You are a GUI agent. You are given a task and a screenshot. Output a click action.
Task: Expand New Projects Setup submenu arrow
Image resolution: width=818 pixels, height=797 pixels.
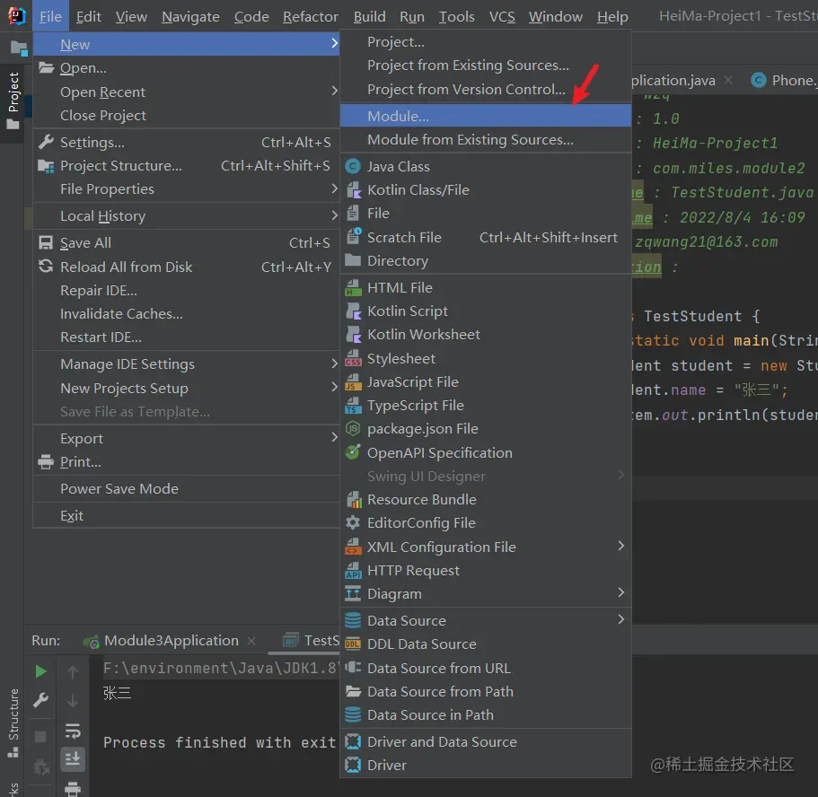(x=334, y=387)
